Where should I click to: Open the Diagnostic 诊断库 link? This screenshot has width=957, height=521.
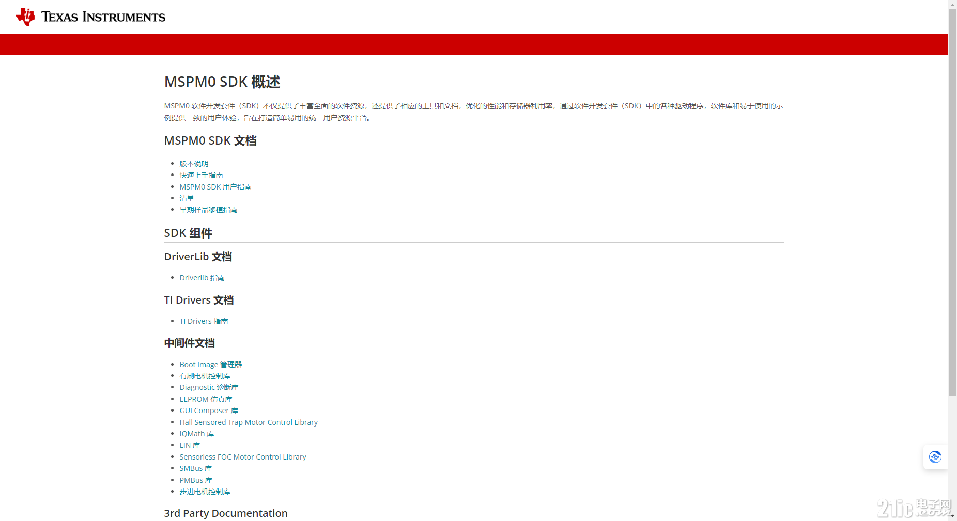(x=209, y=387)
